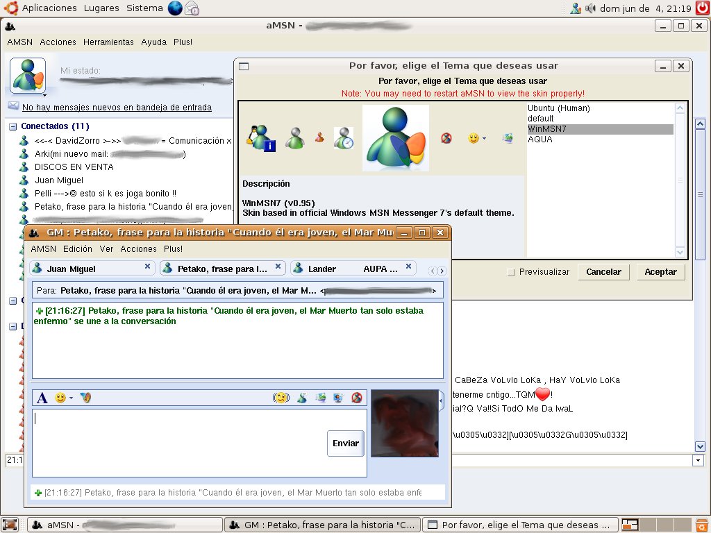711x533 pixels.
Task: Open the inbox 'No hay mensajes nuevos' link
Action: click(117, 108)
